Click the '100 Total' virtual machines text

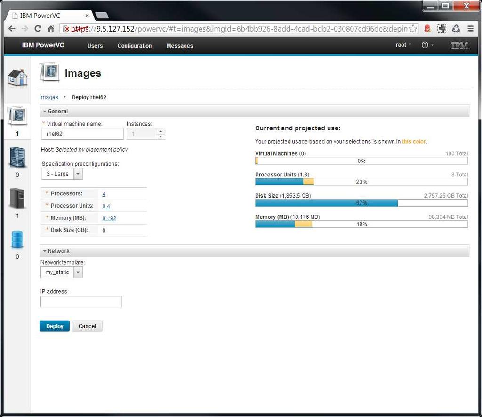point(457,153)
